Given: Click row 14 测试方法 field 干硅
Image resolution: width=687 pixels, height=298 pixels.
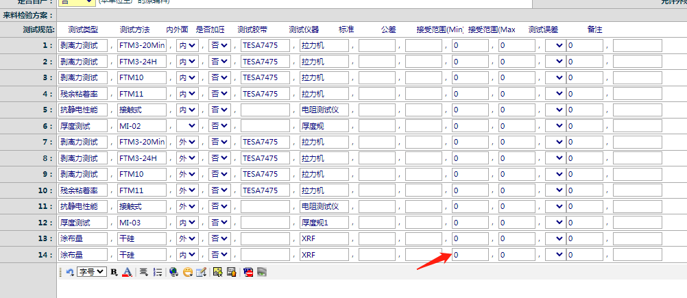Looking at the screenshot, I should [142, 255].
